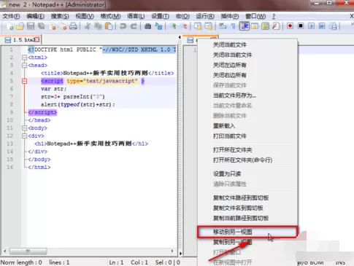
Task: Choose 关闭当前文件 in context menu
Action: [x=247, y=44]
